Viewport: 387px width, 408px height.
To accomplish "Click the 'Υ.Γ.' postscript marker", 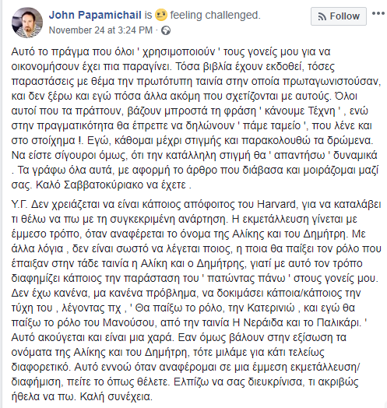I will click(x=19, y=204).
